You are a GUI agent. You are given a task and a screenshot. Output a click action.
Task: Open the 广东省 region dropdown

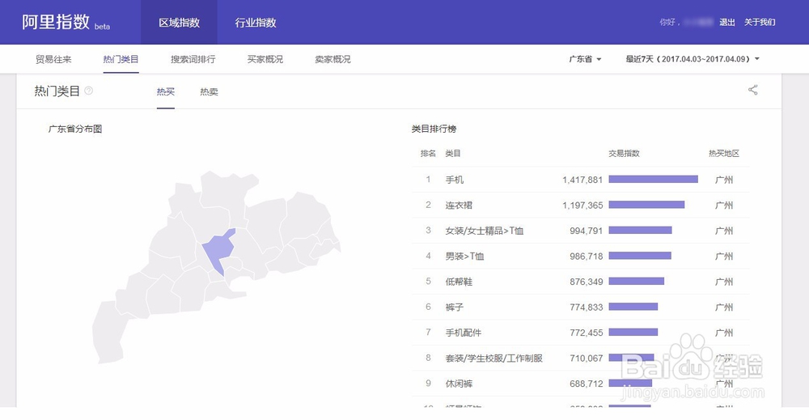point(585,59)
